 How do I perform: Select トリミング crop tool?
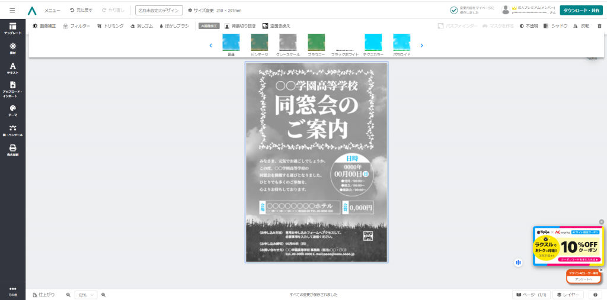tap(110, 26)
